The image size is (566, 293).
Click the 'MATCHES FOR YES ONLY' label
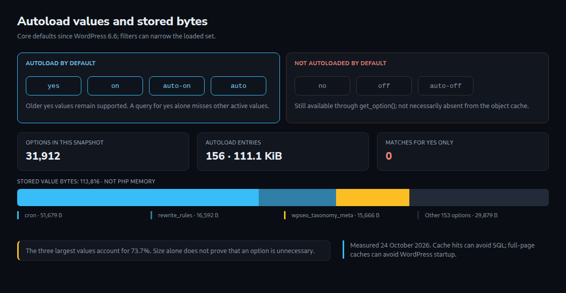pos(419,142)
